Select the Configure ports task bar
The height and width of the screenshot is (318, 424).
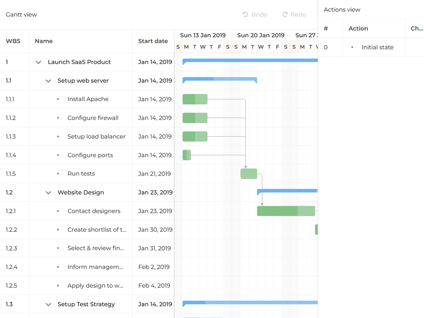click(x=187, y=155)
